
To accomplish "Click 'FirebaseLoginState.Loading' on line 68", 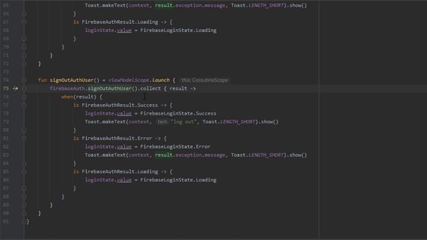I will (178, 30).
